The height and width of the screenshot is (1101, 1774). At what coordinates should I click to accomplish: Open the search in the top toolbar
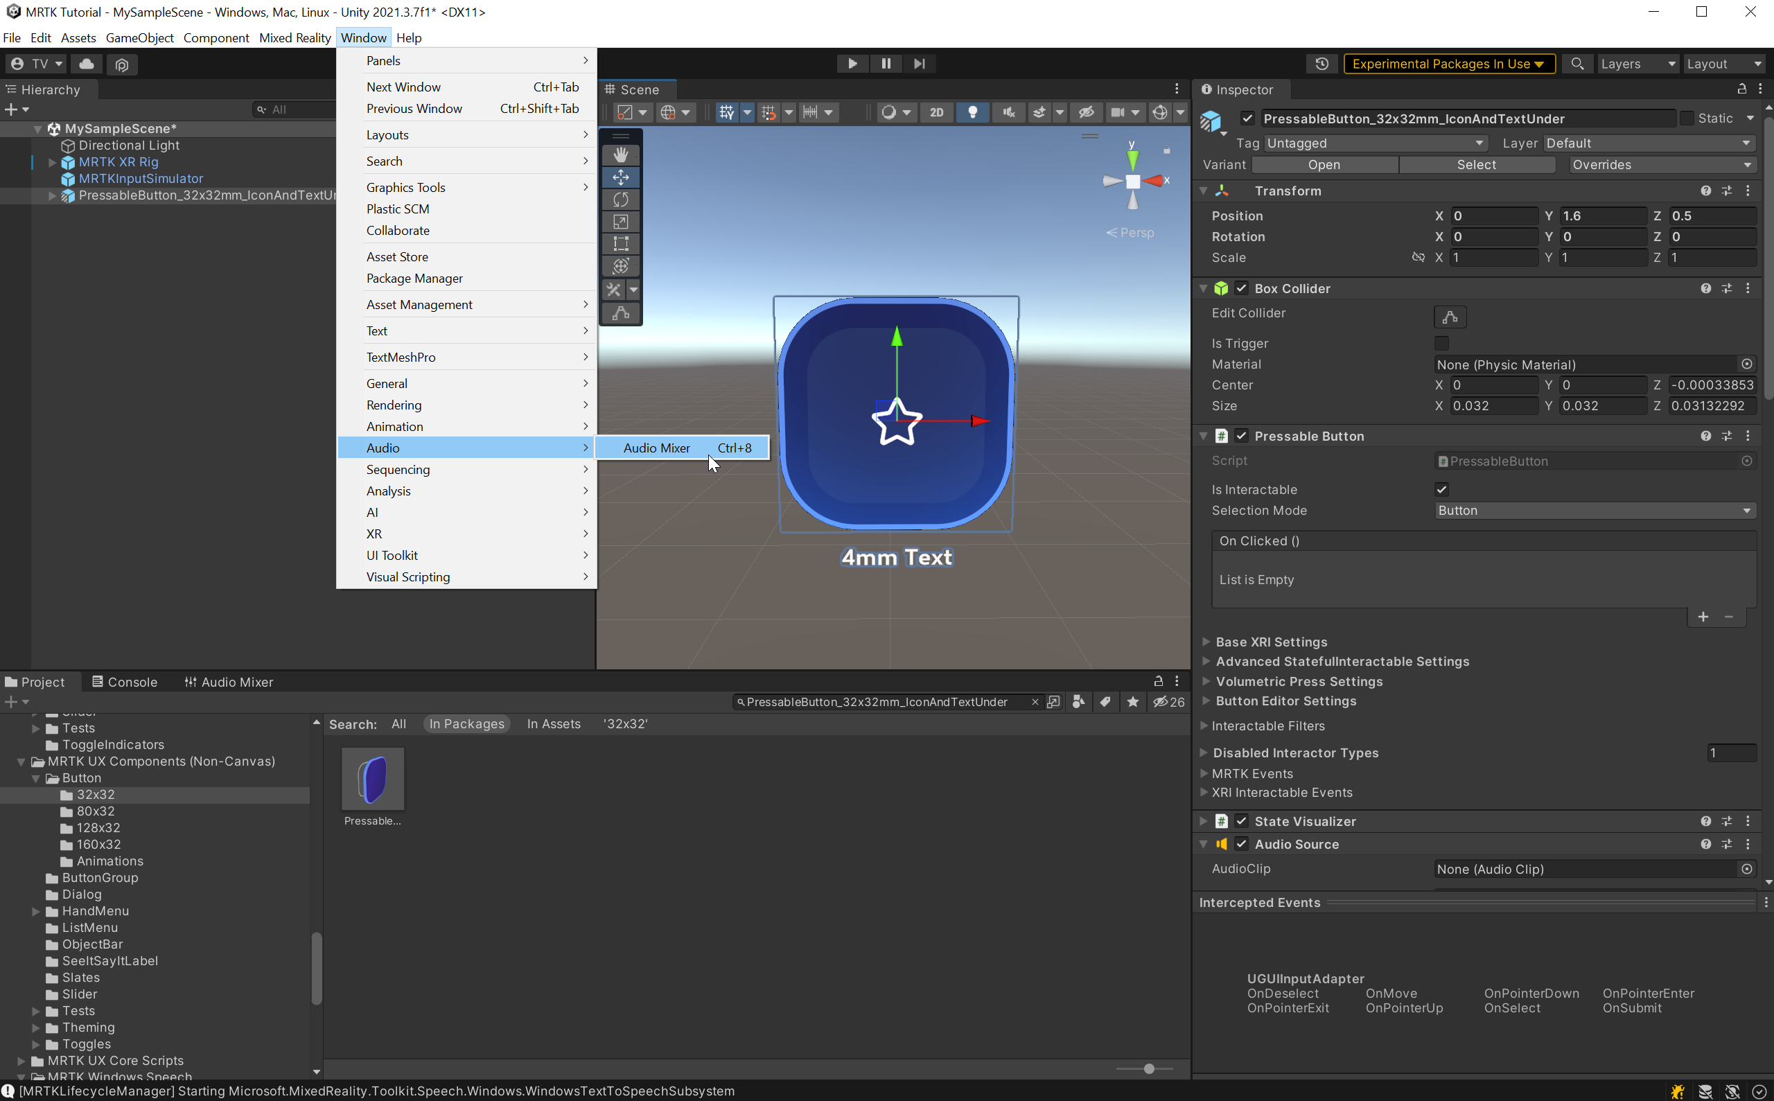(1577, 63)
